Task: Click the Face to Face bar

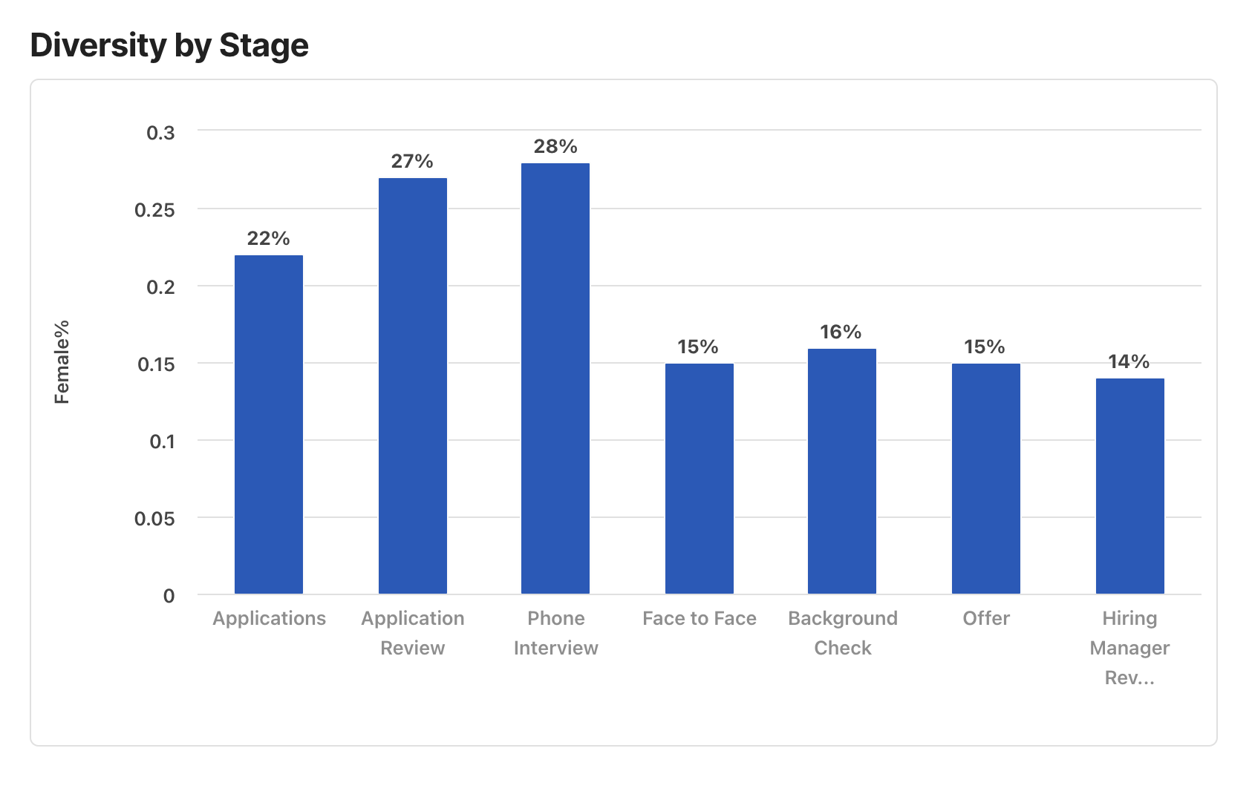Action: [x=700, y=479]
